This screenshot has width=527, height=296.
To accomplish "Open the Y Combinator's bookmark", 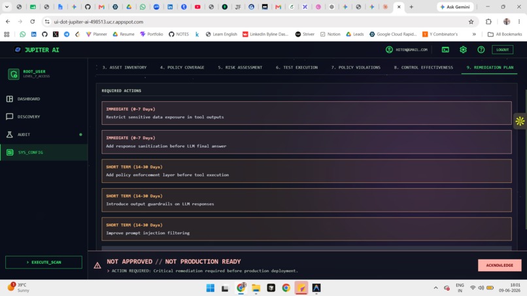I will (440, 34).
